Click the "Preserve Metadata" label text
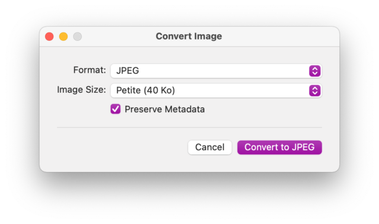The image size is (379, 224). [x=165, y=109]
